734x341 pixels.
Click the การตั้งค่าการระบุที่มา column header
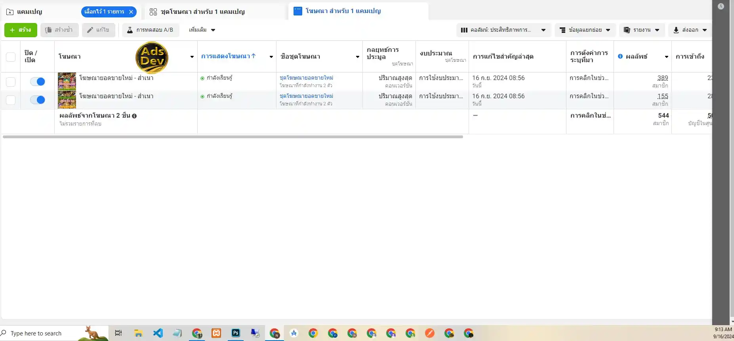589,57
